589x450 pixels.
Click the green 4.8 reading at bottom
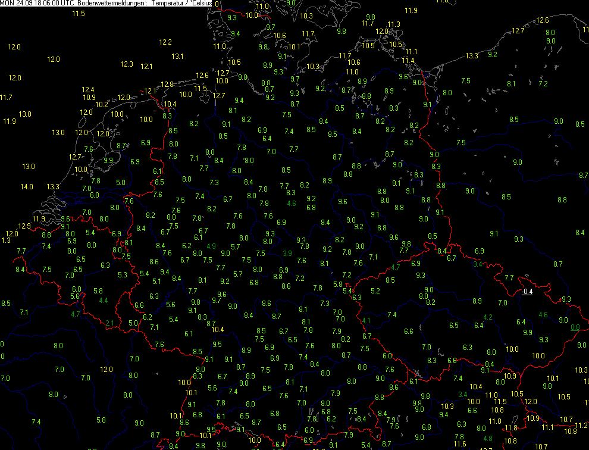pyautogui.click(x=488, y=439)
